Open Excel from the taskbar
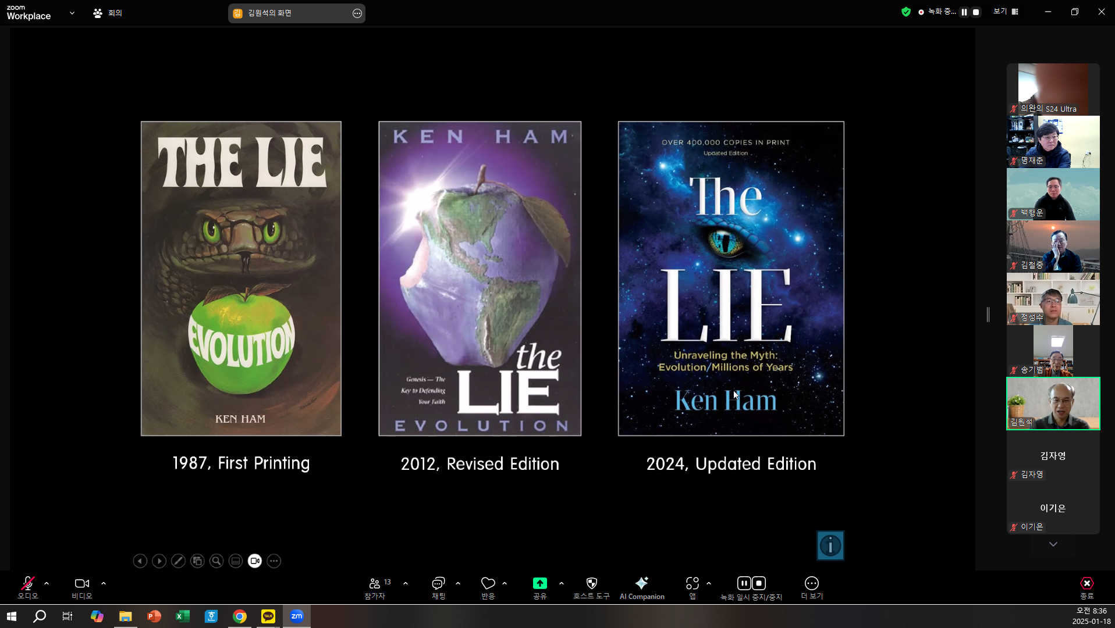Viewport: 1115px width, 628px height. (x=183, y=616)
